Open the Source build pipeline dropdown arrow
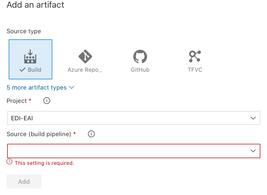267x195 pixels. [253, 151]
